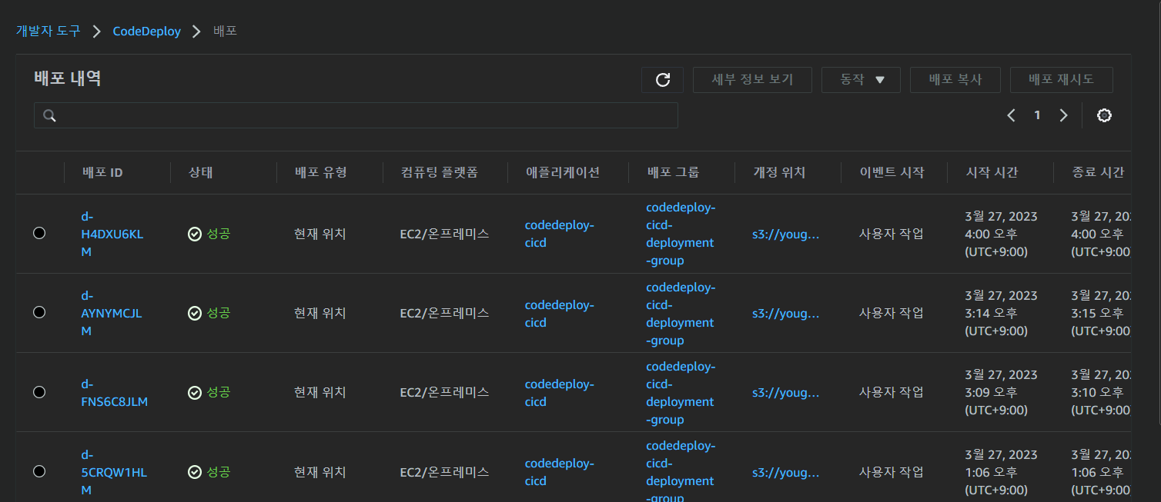
Task: Open s3 revision location in d-5CRQW1HLM row
Action: pyautogui.click(x=785, y=472)
